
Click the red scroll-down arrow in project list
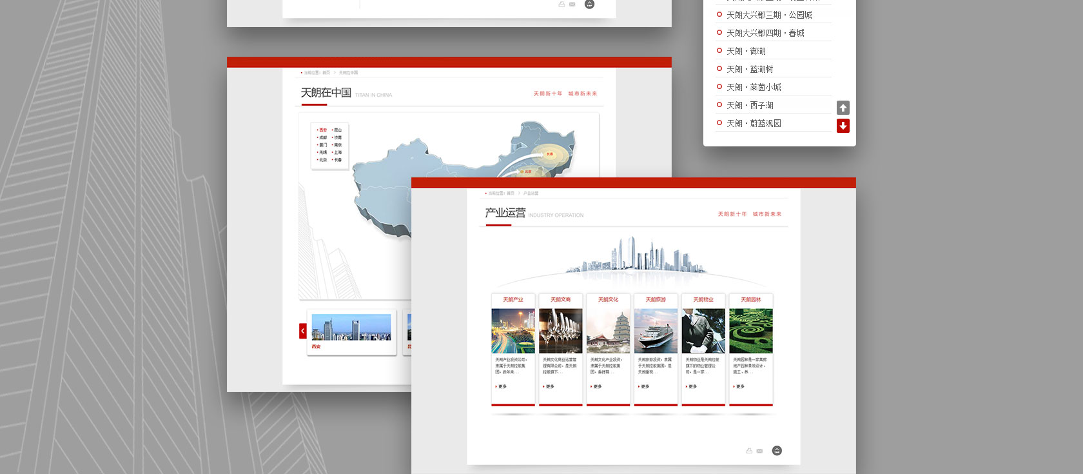[x=843, y=126]
